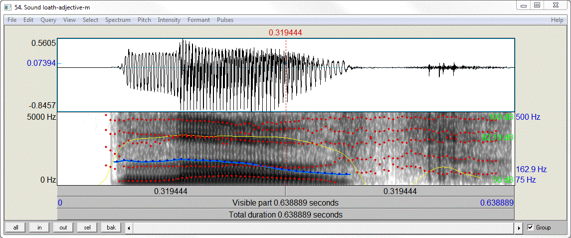Click the 'bak' button
Image resolution: width=571 pixels, height=238 pixels.
point(111,228)
